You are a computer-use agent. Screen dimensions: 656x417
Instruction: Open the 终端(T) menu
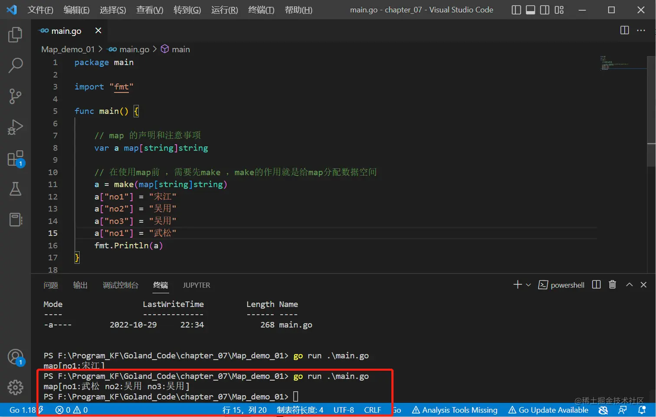coord(261,10)
